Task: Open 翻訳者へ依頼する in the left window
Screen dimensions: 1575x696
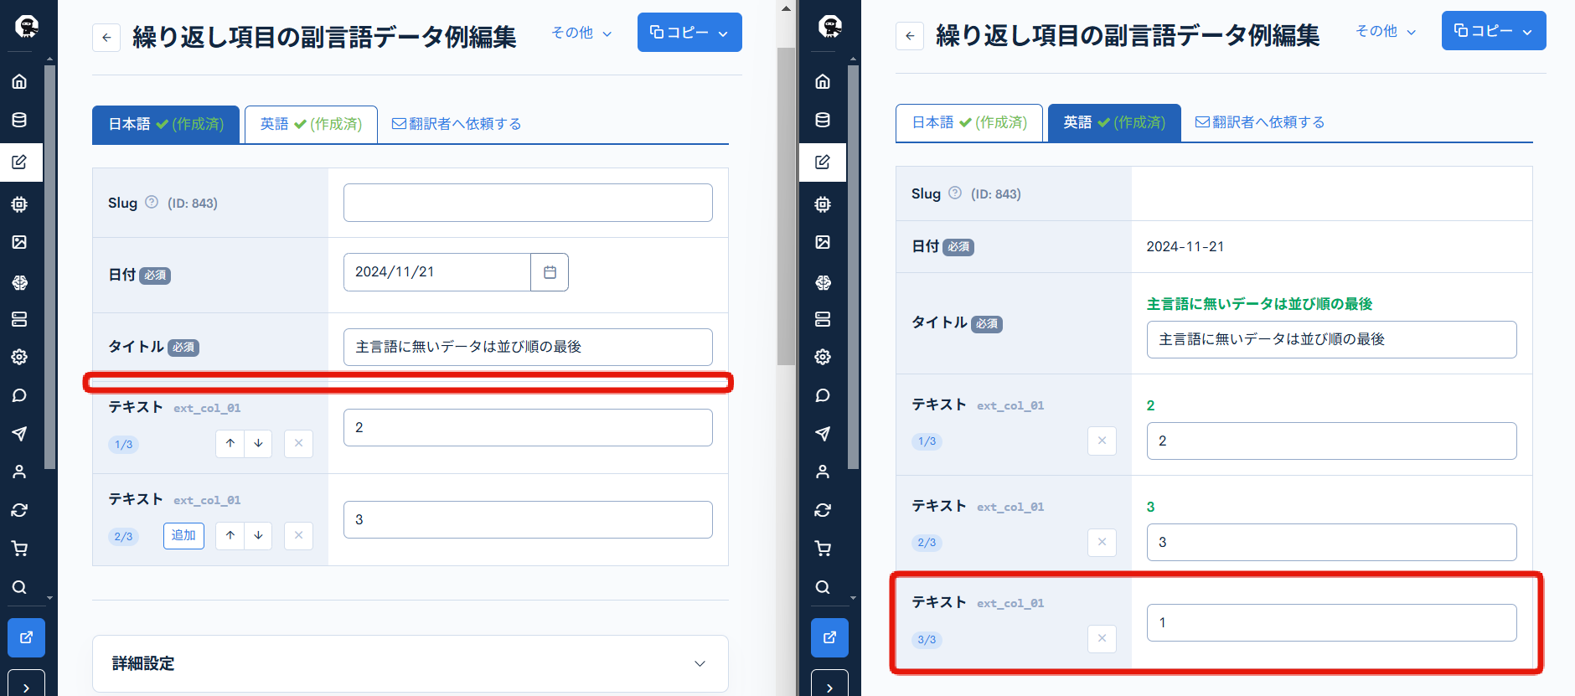Action: (x=457, y=124)
